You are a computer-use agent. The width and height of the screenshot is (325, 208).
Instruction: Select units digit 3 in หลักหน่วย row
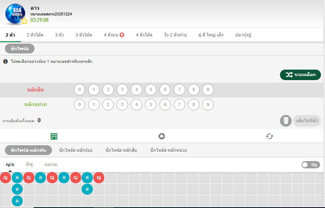(x=122, y=104)
